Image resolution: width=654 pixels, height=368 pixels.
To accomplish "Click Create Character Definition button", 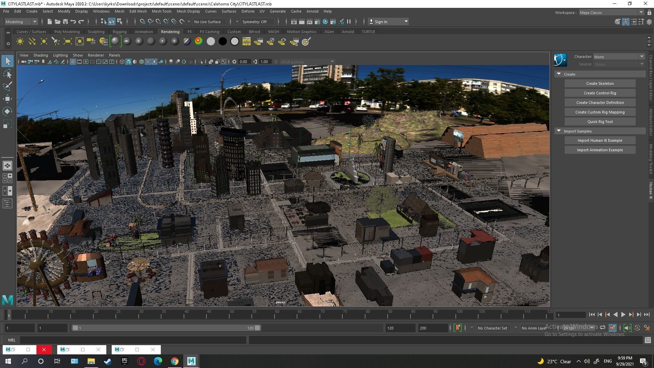I will 600,103.
